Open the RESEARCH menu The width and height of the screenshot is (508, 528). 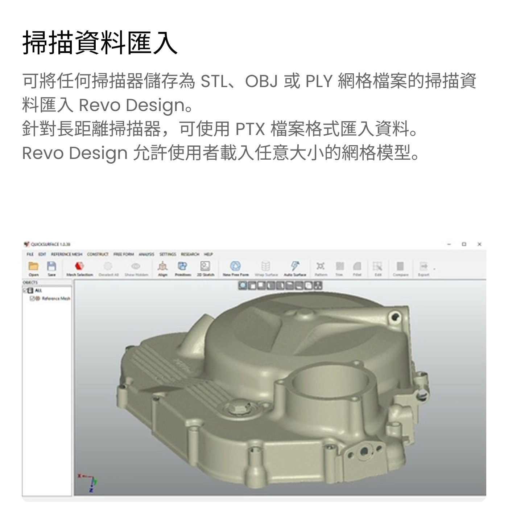(190, 254)
